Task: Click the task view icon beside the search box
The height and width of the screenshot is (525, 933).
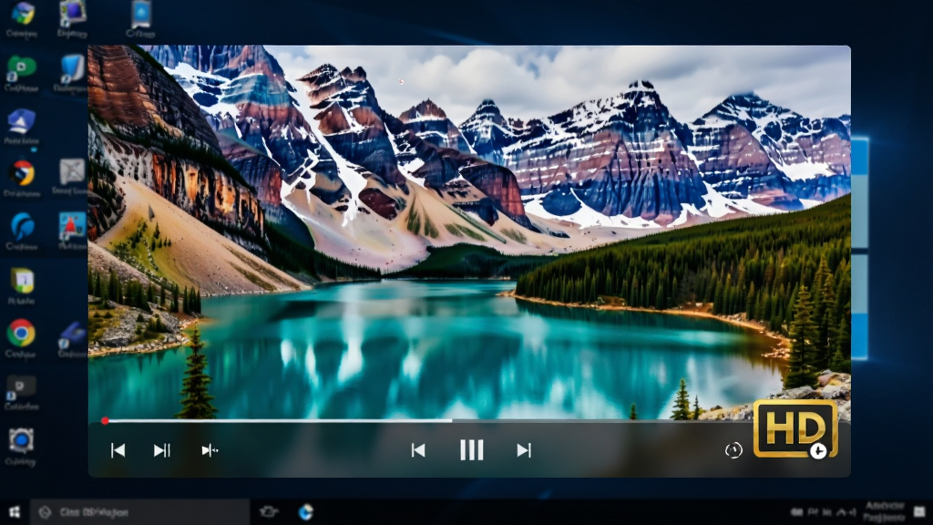Action: pyautogui.click(x=269, y=511)
